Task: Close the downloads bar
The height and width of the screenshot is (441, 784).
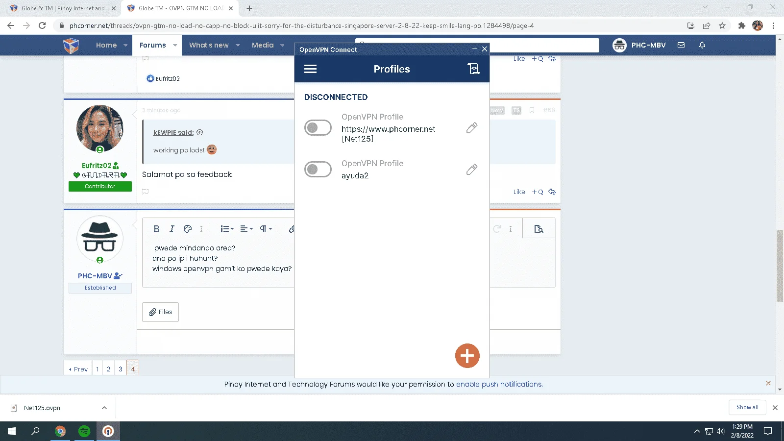Action: [775, 408]
